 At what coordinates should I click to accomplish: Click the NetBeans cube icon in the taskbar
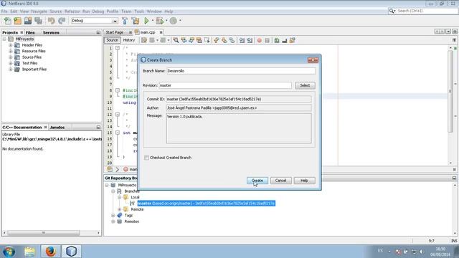71,251
